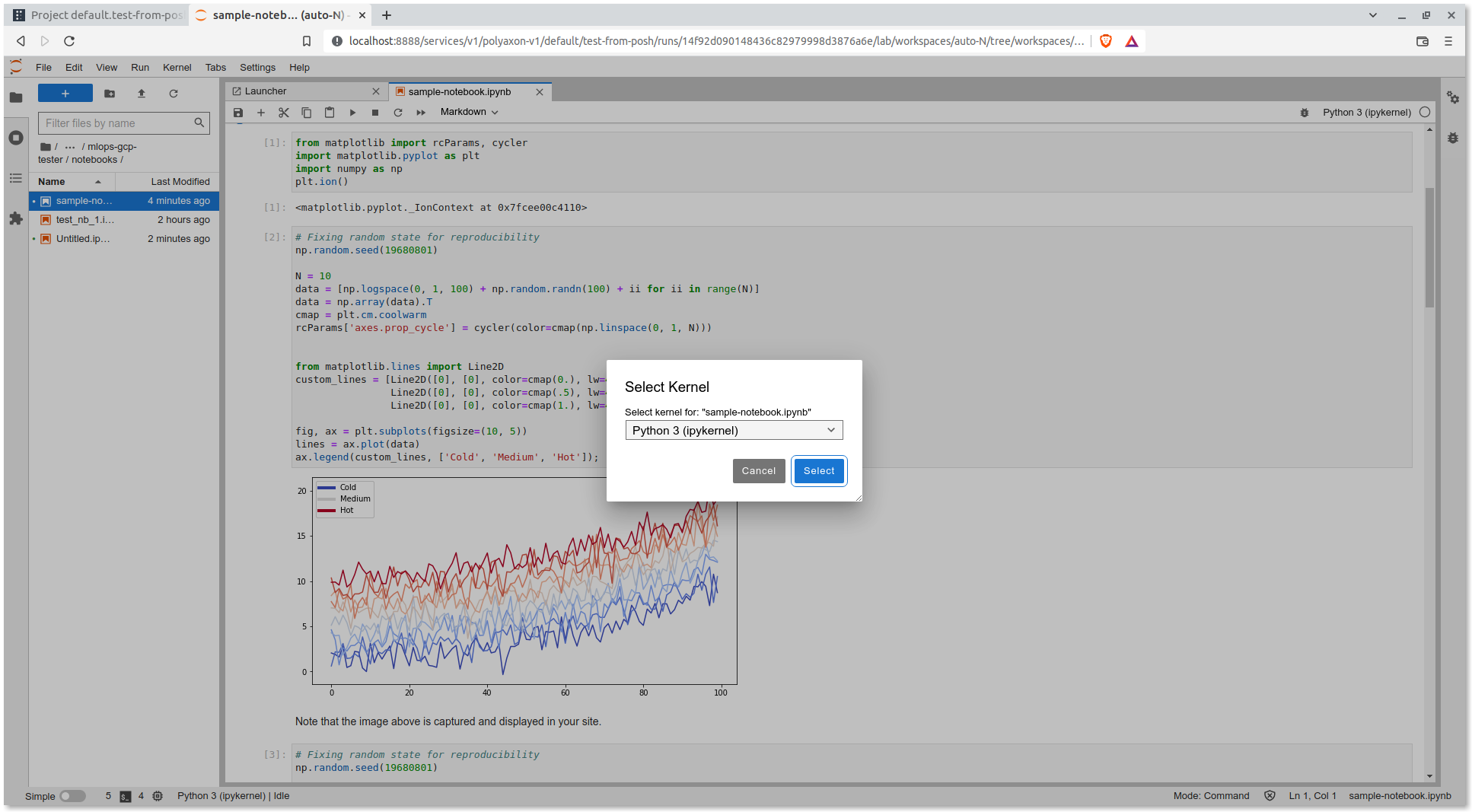This screenshot has height=812, width=1472.
Task: Close the Launcher tab
Action: tap(376, 91)
